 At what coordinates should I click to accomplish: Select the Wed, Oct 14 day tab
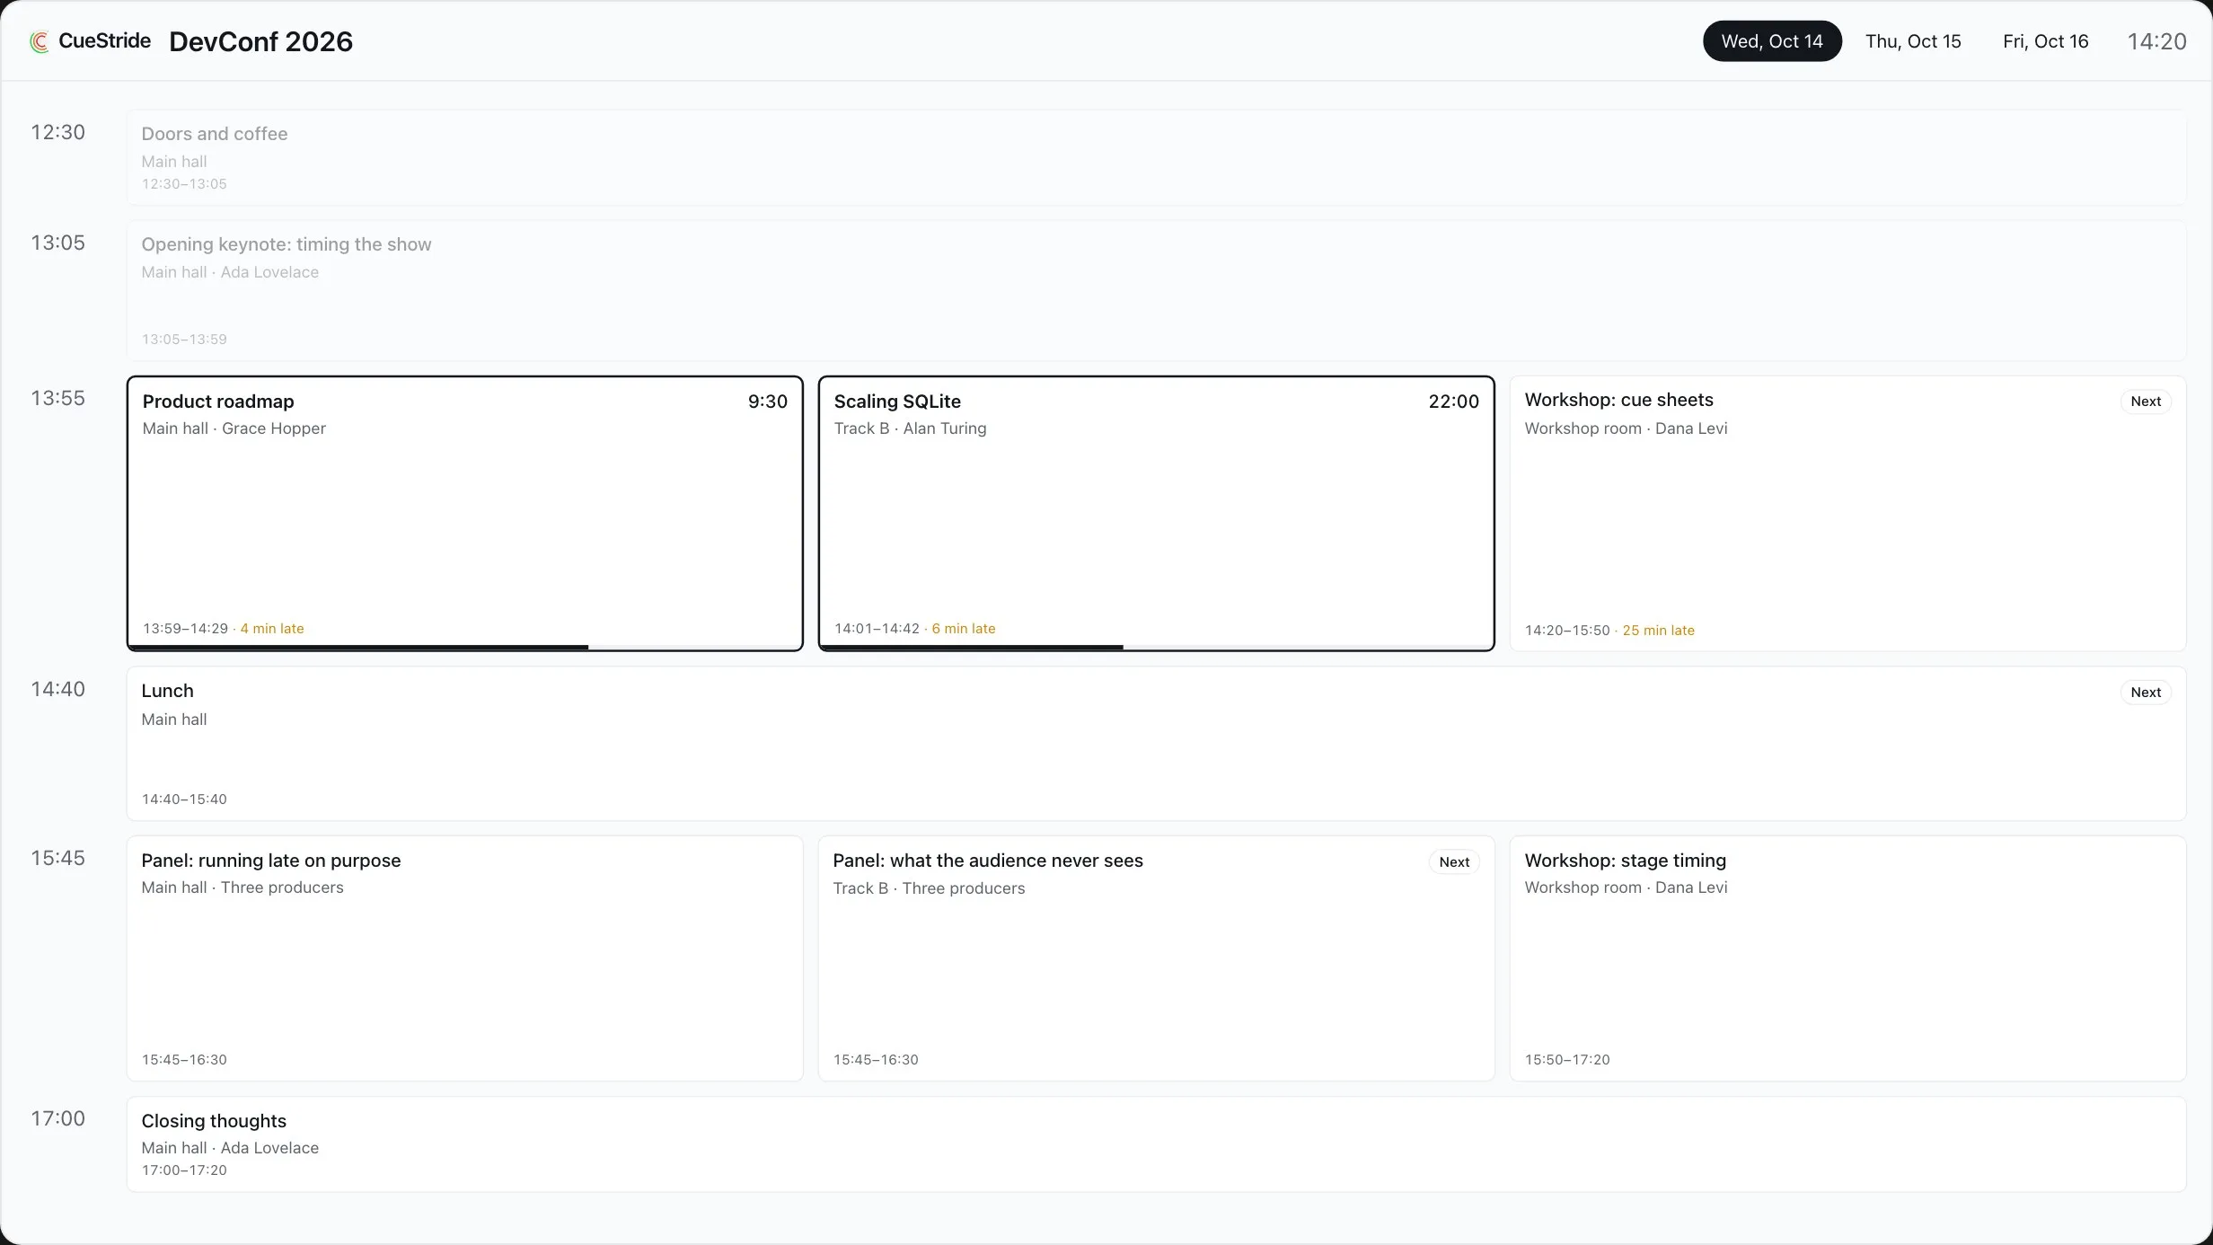[1772, 41]
